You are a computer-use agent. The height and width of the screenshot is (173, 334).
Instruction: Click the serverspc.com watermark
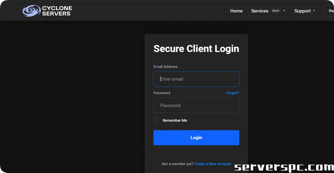(284, 167)
